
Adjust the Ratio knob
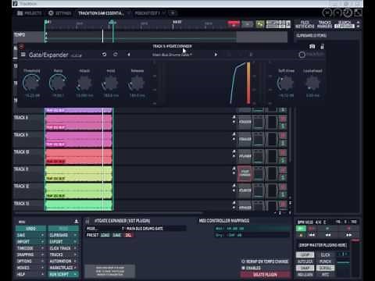pos(58,83)
